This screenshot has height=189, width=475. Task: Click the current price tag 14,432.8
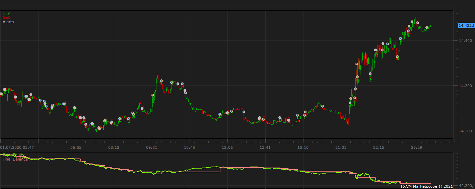tap(466, 25)
